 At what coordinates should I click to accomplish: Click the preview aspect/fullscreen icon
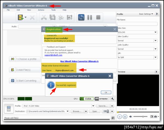click(x=152, y=116)
